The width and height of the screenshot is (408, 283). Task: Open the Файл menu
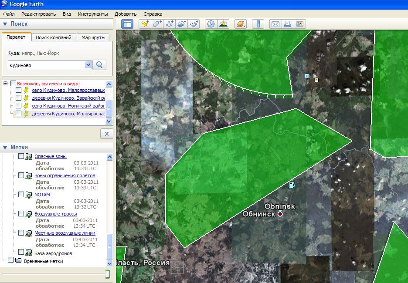pyautogui.click(x=9, y=14)
